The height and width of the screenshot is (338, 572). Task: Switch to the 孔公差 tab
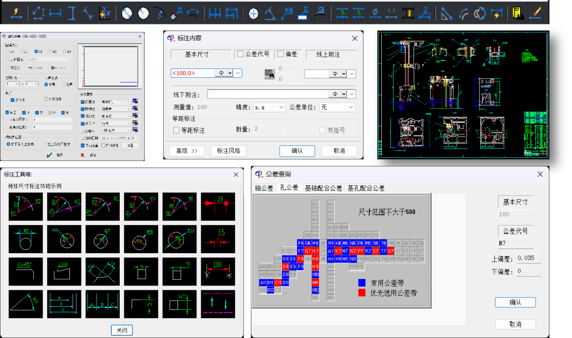[x=289, y=188]
